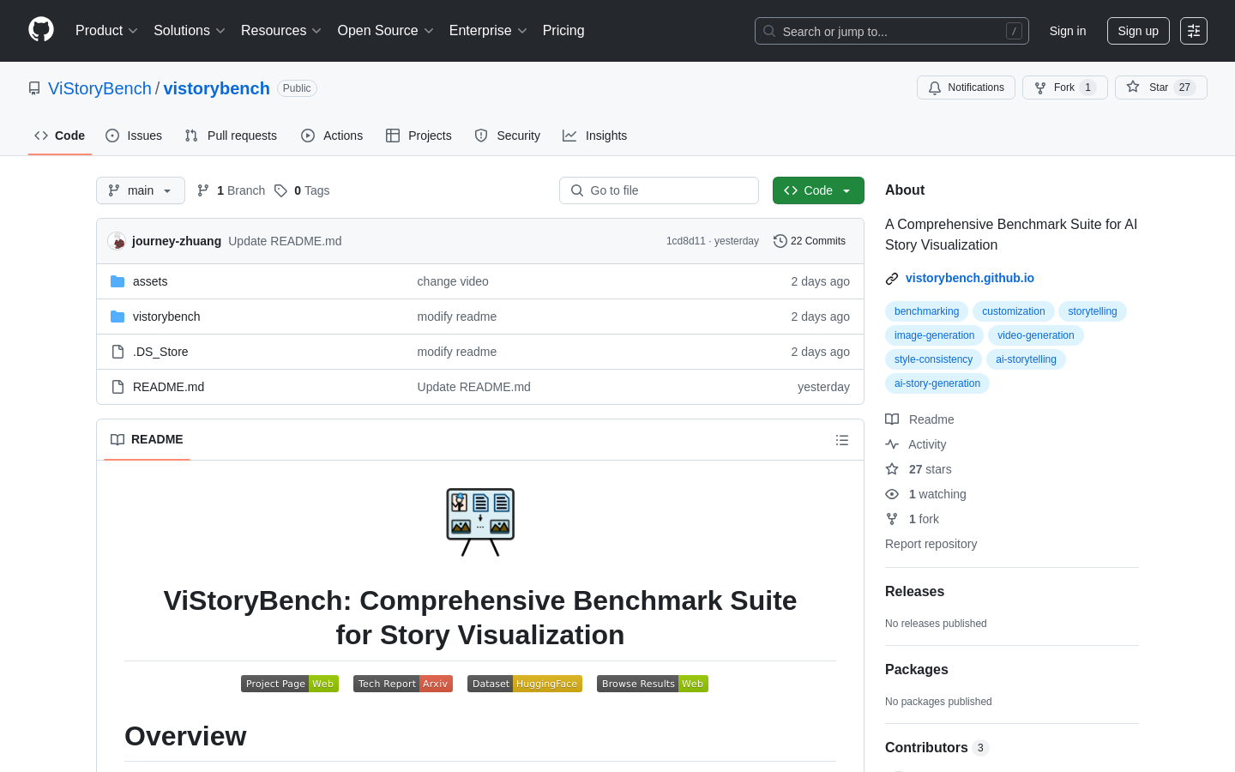Image resolution: width=1235 pixels, height=772 pixels.
Task: Click the README outline list icon
Action: pyautogui.click(x=842, y=440)
